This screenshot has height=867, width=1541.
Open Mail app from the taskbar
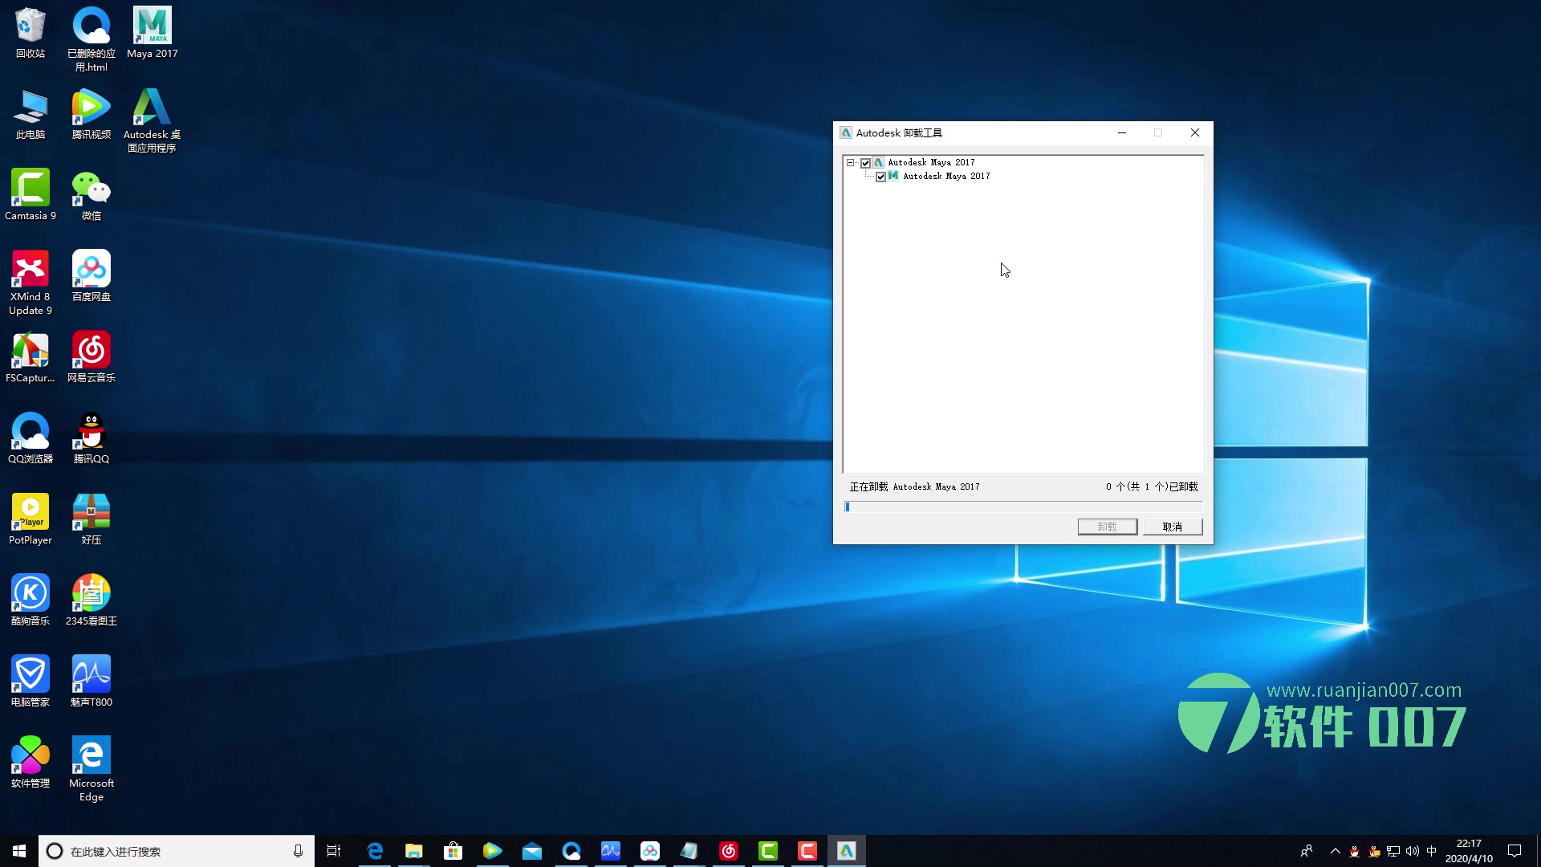tap(532, 851)
